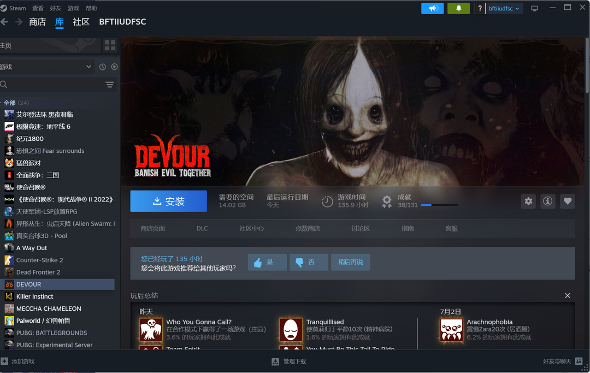
Task: Open the 游戏 menu in menu bar
Action: coord(73,8)
